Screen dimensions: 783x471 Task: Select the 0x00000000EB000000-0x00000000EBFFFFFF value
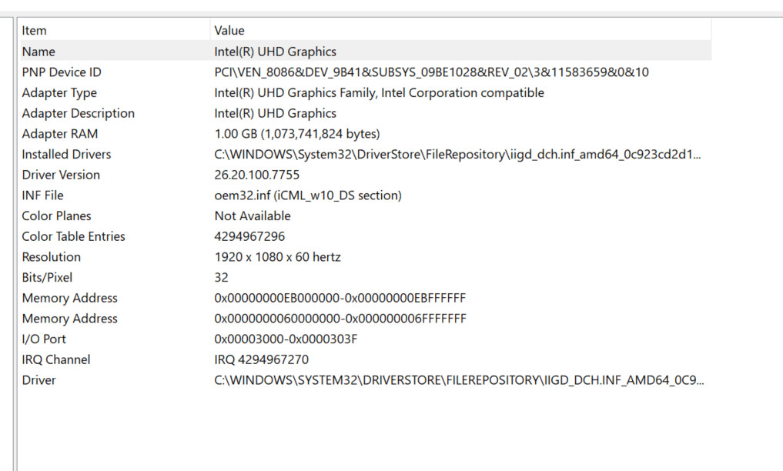(x=340, y=298)
